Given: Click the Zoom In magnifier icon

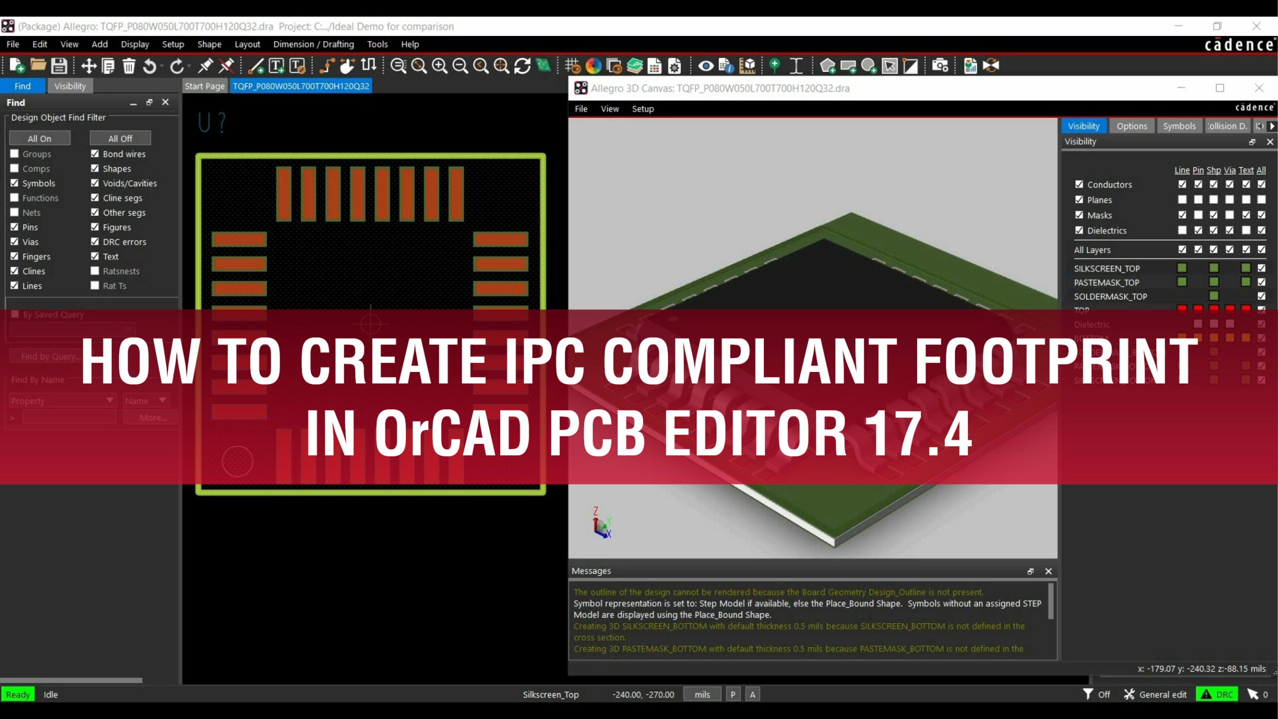Looking at the screenshot, I should pos(440,65).
